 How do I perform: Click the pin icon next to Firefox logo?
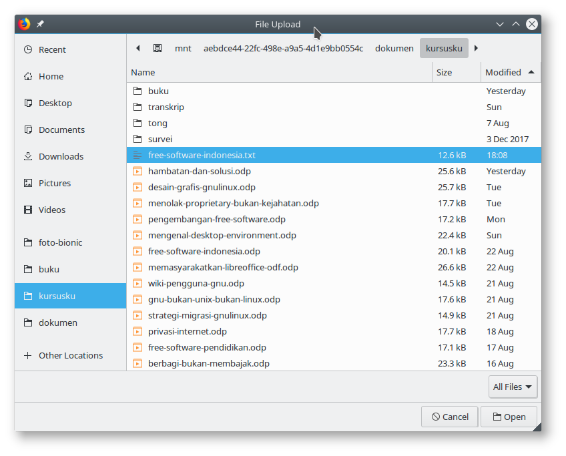[x=39, y=23]
